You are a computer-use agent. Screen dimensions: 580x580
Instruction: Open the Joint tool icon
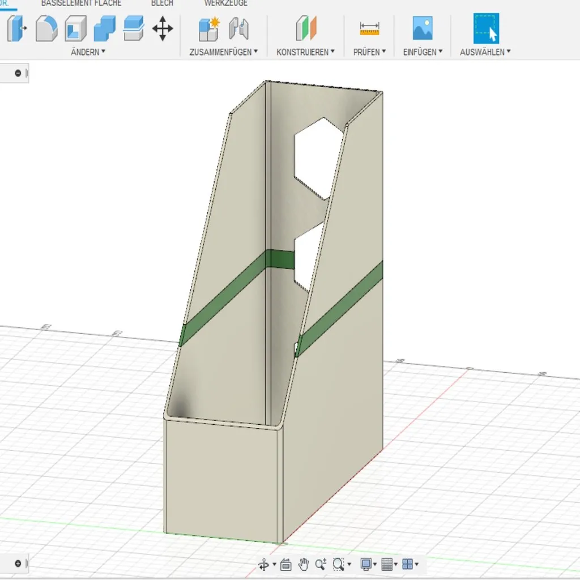239,28
